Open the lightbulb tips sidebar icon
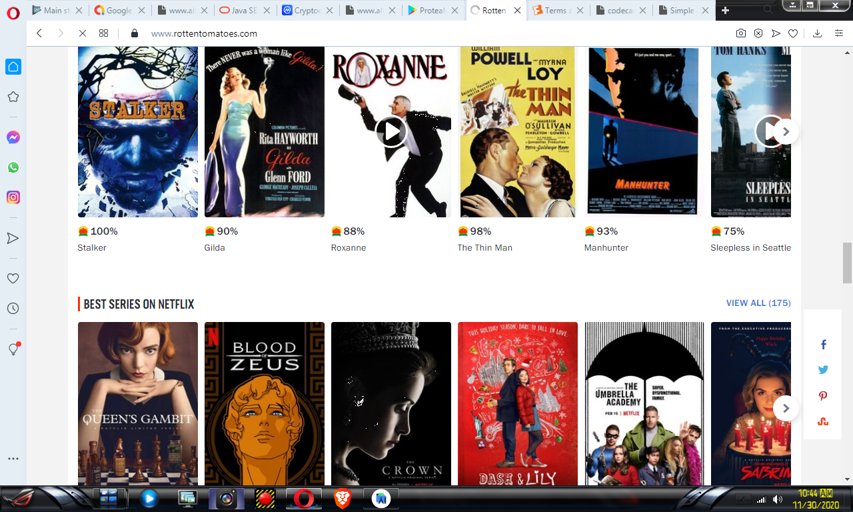The height and width of the screenshot is (512, 853). pos(13,349)
